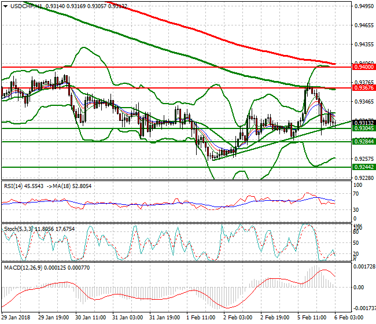
Task: Click the RSI scale value 70
Action: (356, 194)
